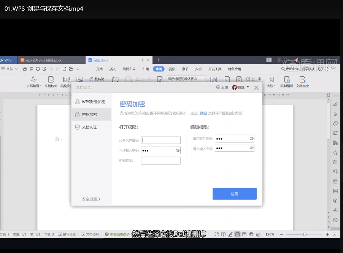Click the 限制编辑 restrict editing icon

287,82
